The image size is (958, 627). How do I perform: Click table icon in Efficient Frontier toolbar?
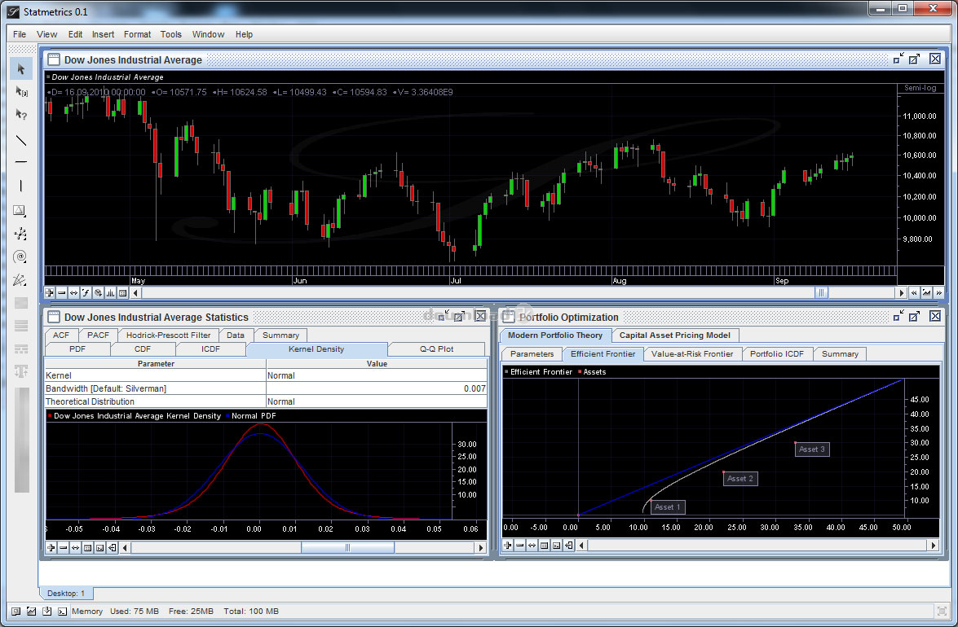(x=545, y=546)
